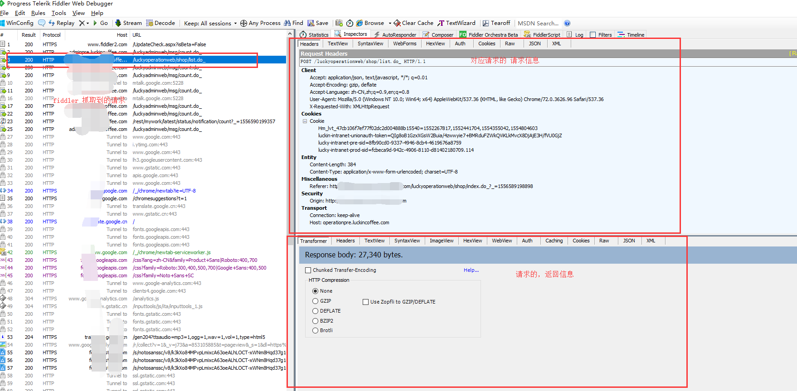Click the WinConfig Windows logo icon
Viewport: 797px width, 391px height.
[x=2, y=23]
